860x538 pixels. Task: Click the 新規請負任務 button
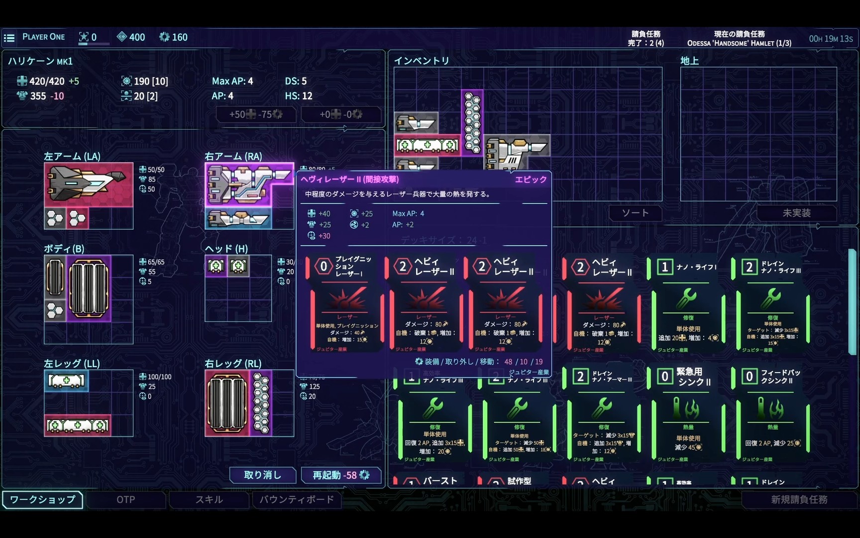coord(799,500)
